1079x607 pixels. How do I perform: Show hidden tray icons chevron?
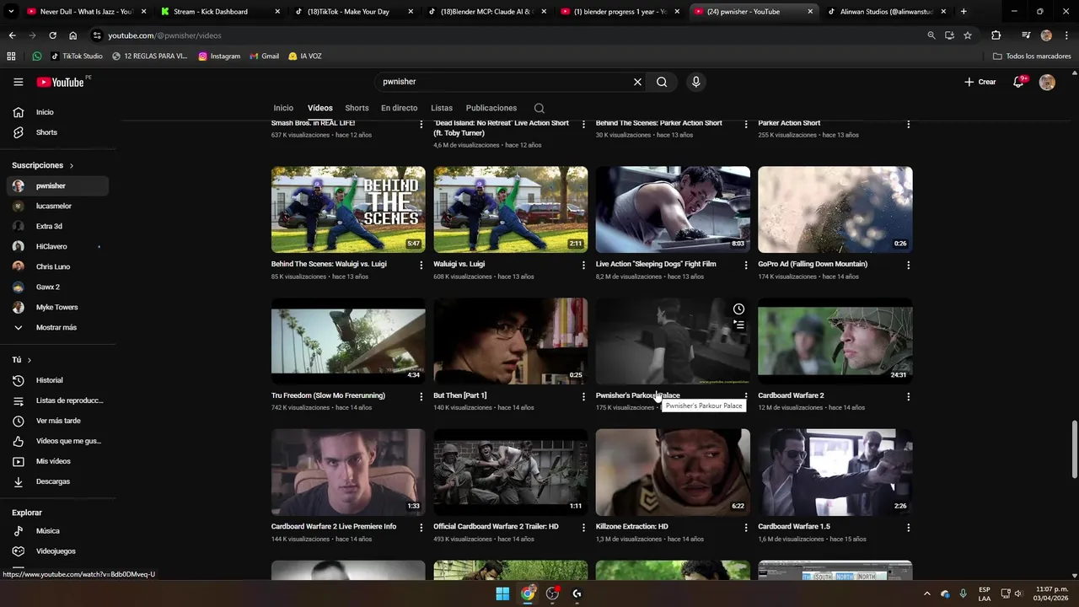(927, 594)
